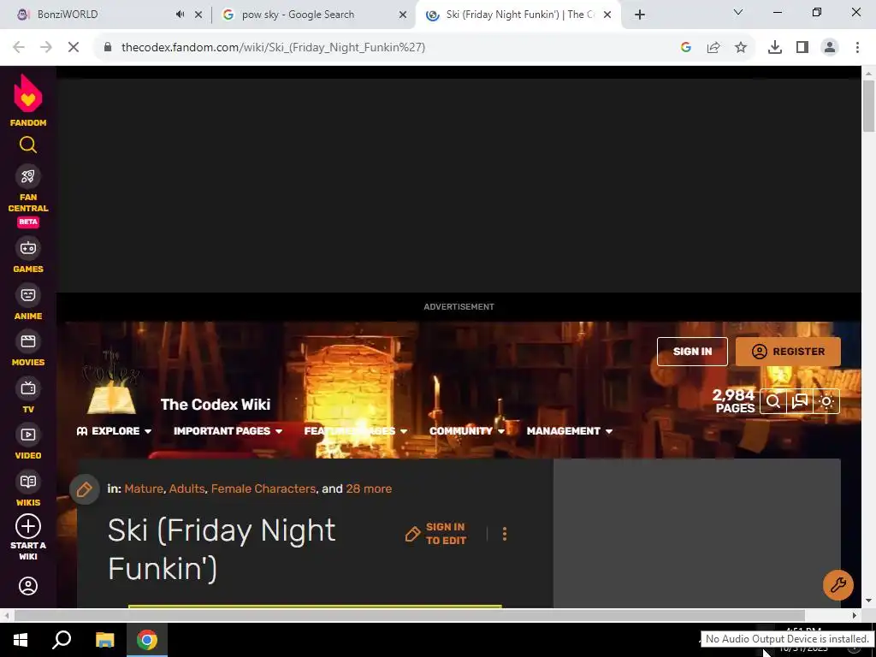
Task: Click the address bar URL
Action: tap(273, 48)
